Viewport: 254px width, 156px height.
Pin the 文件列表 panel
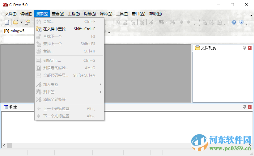[x=245, y=48]
